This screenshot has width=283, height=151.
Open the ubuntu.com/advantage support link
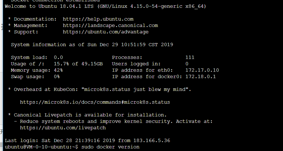tap(105, 32)
